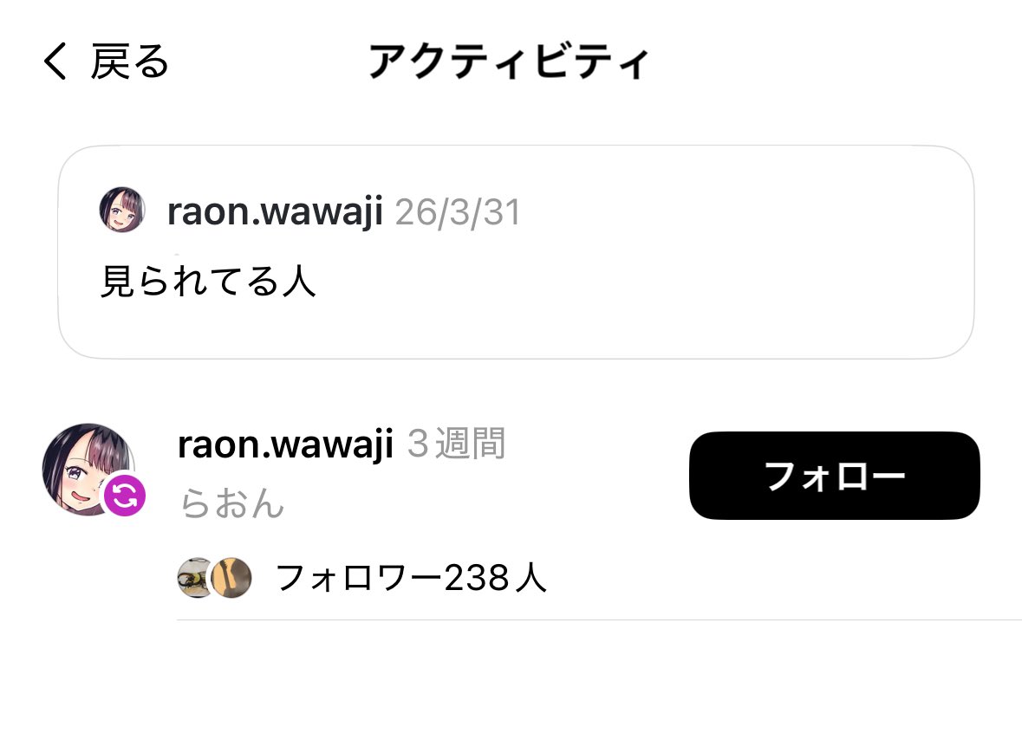Go back via the 戻る label
Screen dimensions: 1022x733
click(130, 62)
